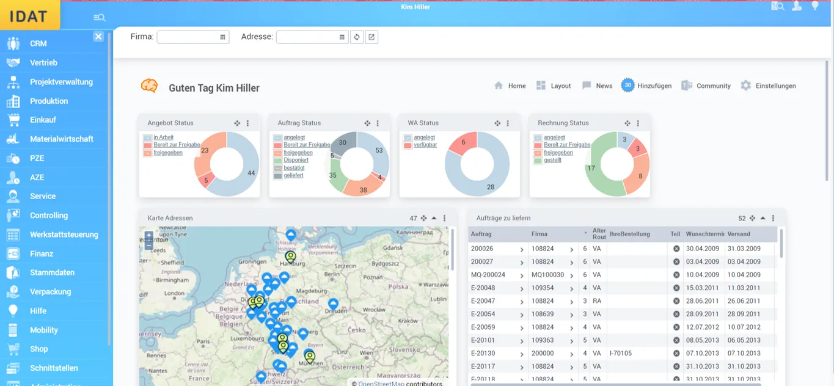Open the three-dot menu of Rechnung Status
The width and height of the screenshot is (834, 386).
click(x=638, y=123)
